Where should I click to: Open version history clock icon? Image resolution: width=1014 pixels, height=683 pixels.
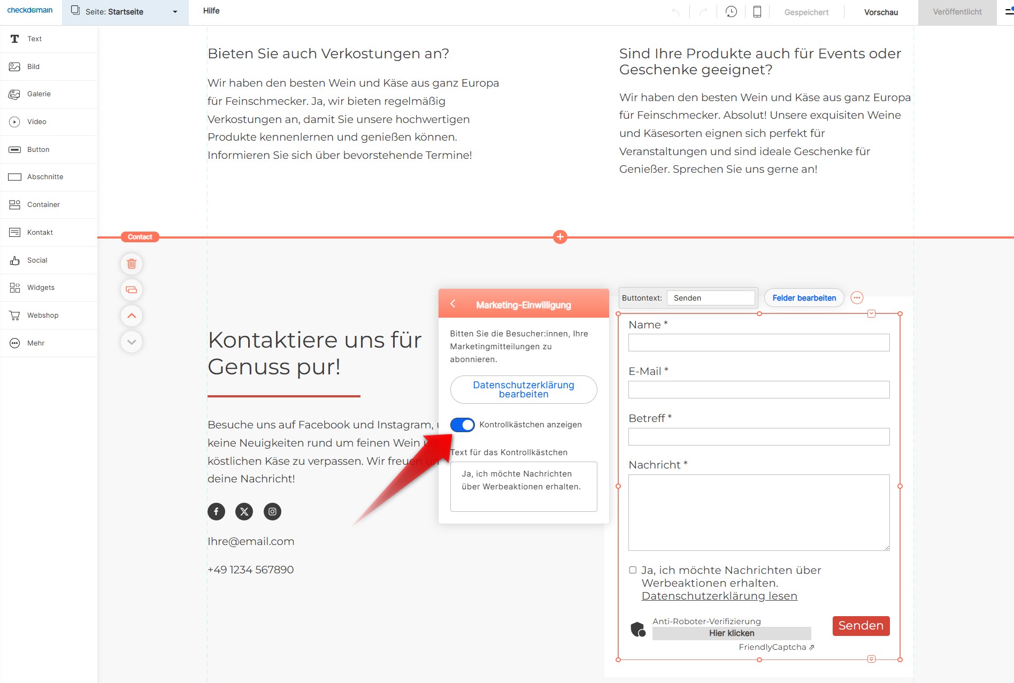coord(731,12)
